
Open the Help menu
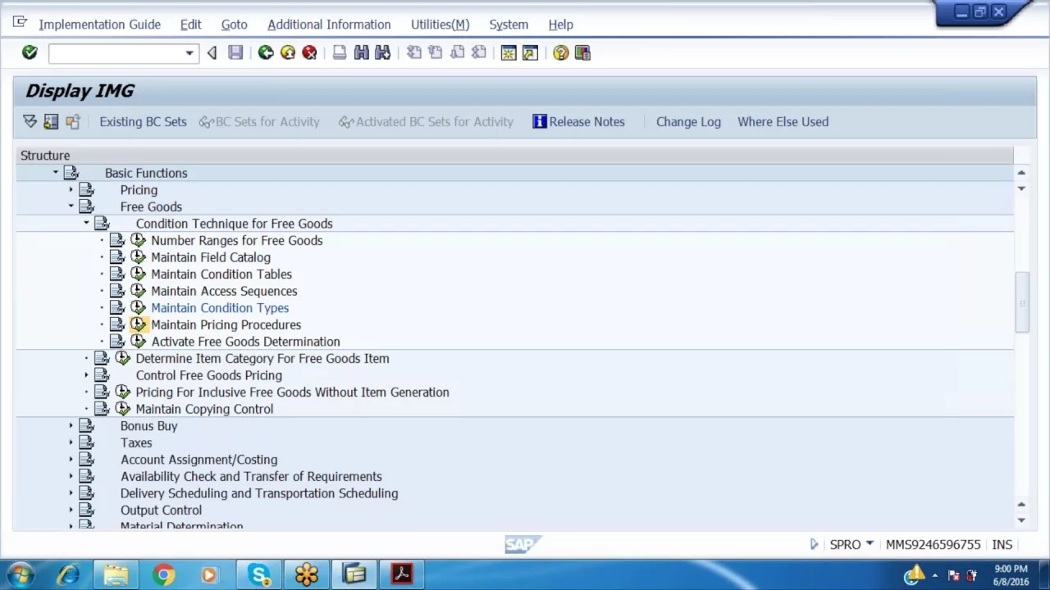[x=560, y=25]
